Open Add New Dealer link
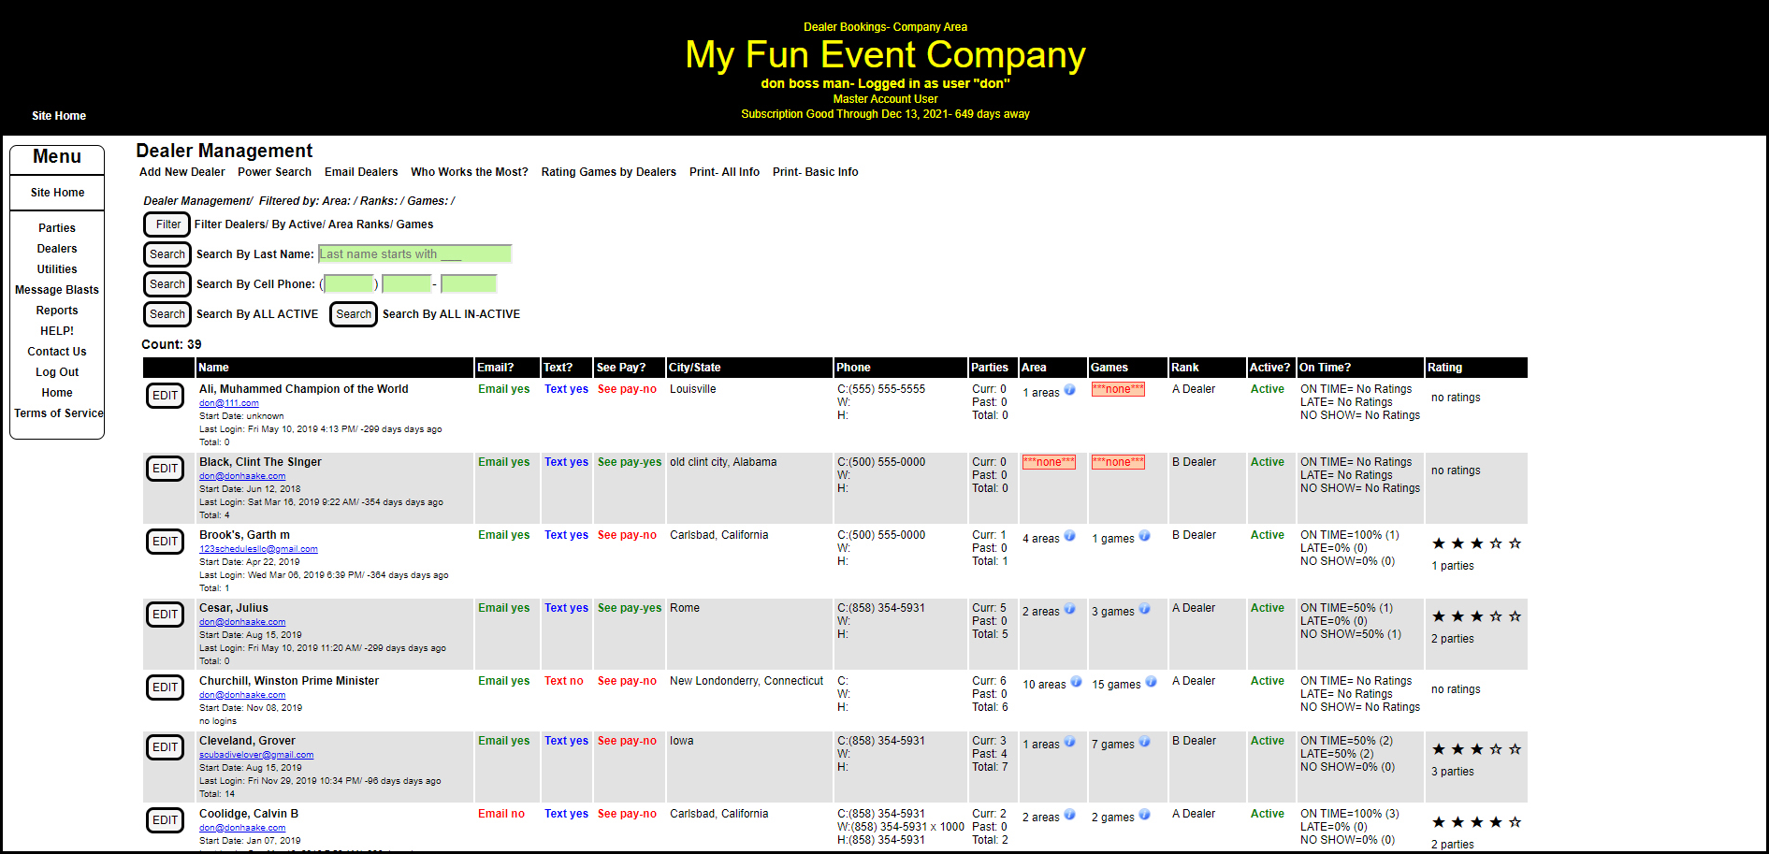This screenshot has width=1769, height=854. 182,172
